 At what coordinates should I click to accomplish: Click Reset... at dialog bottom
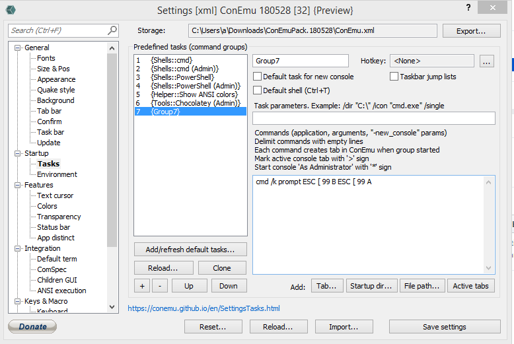click(x=213, y=327)
